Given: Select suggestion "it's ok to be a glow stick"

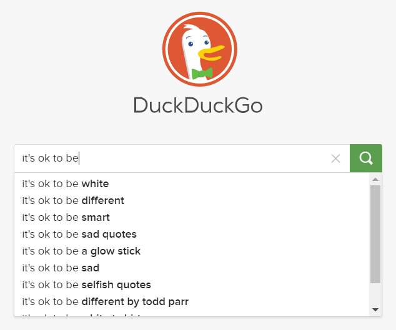Looking at the screenshot, I should click(192, 251).
